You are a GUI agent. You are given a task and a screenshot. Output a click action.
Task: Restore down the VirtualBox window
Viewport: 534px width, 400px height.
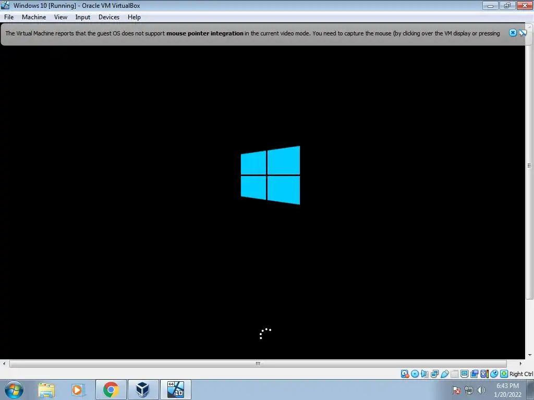coord(507,5)
